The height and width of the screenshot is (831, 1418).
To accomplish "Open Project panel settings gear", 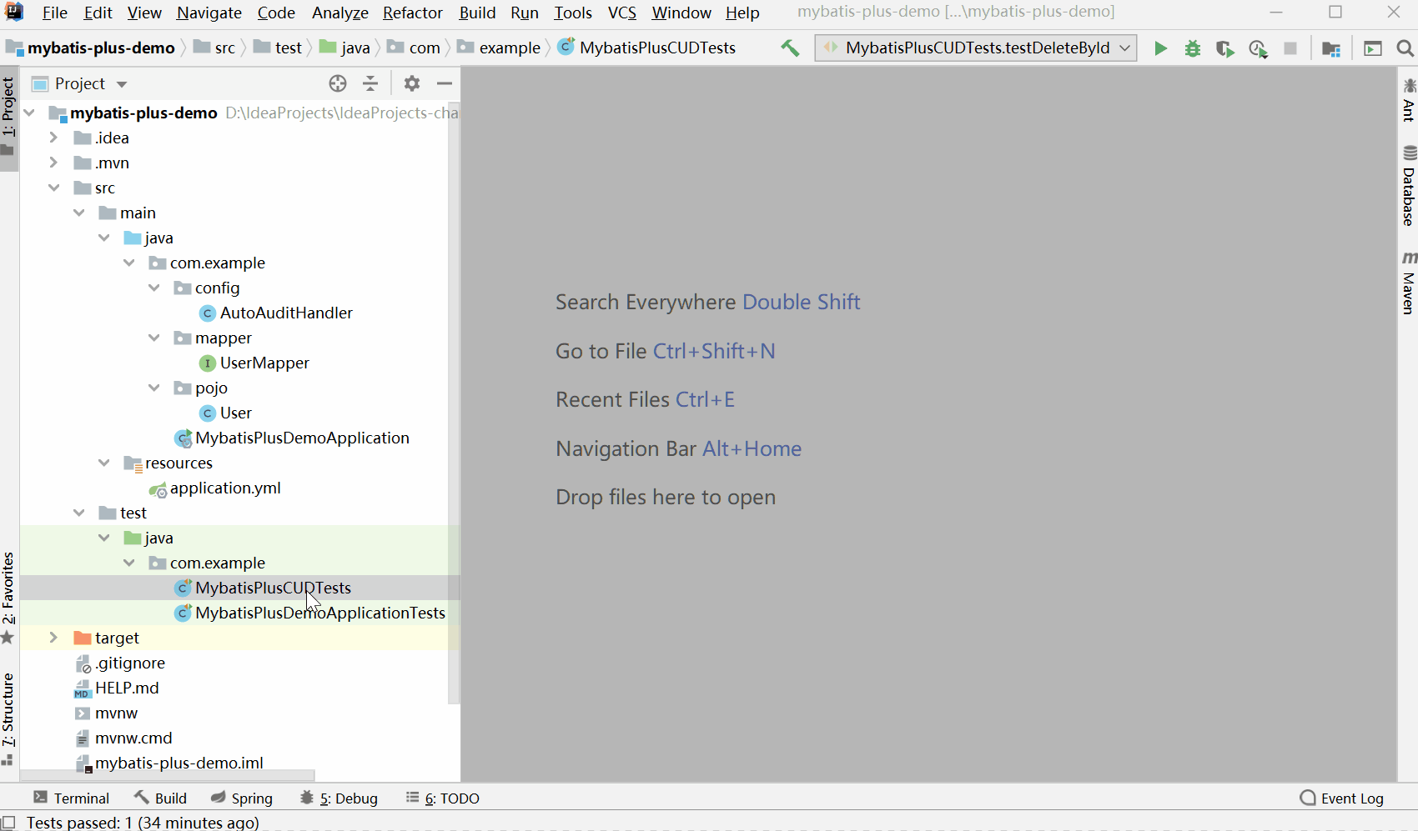I will [411, 83].
